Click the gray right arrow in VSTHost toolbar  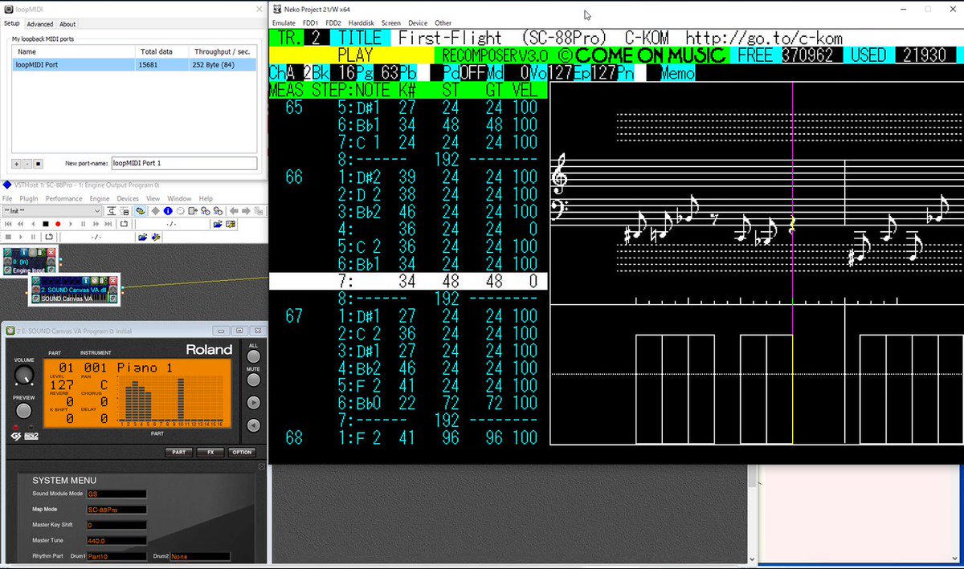(246, 211)
